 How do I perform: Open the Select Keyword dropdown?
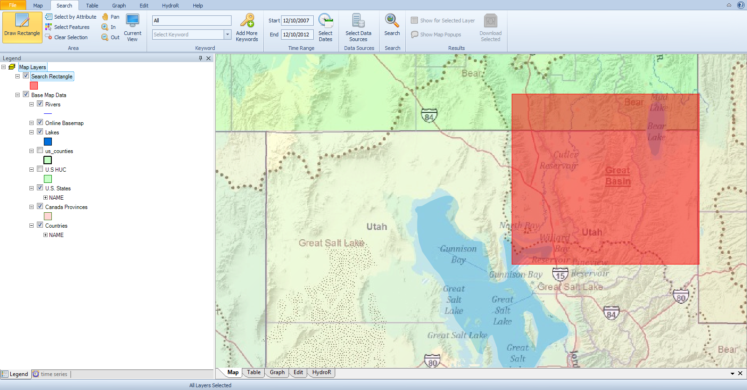(228, 35)
